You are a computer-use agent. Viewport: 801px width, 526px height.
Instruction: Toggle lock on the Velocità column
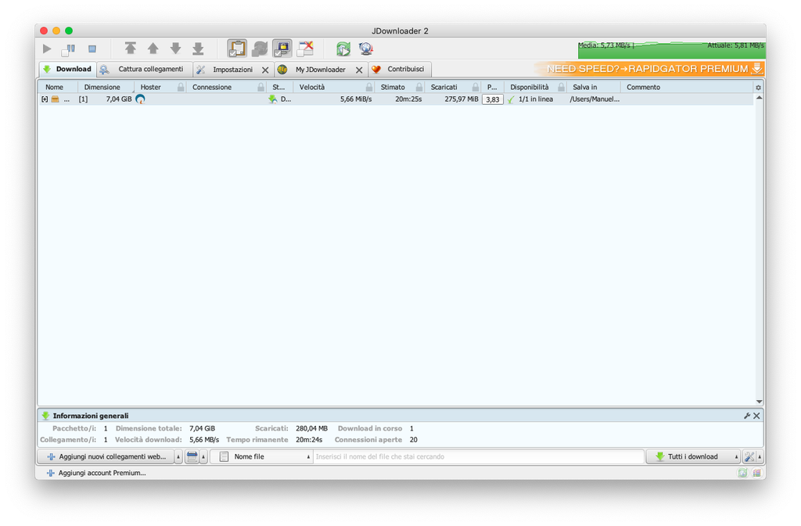point(369,87)
